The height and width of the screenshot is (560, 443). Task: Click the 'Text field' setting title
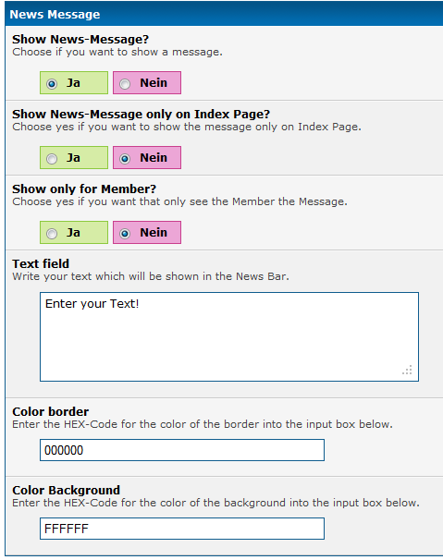41,264
